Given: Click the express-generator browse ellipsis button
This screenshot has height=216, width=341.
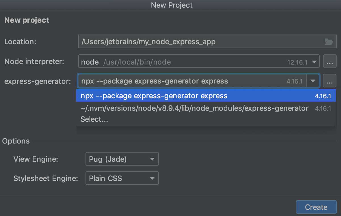Looking at the screenshot, I should coord(330,81).
